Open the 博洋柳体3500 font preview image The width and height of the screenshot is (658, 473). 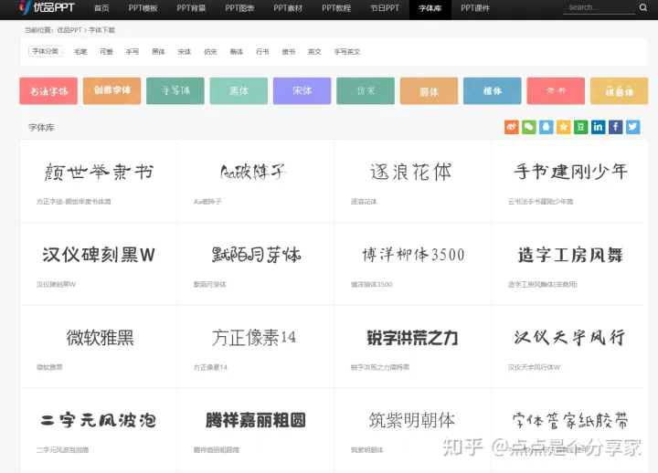(413, 255)
